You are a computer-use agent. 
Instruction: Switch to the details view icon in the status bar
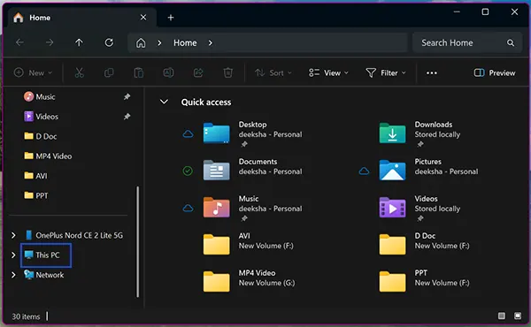(x=502, y=316)
